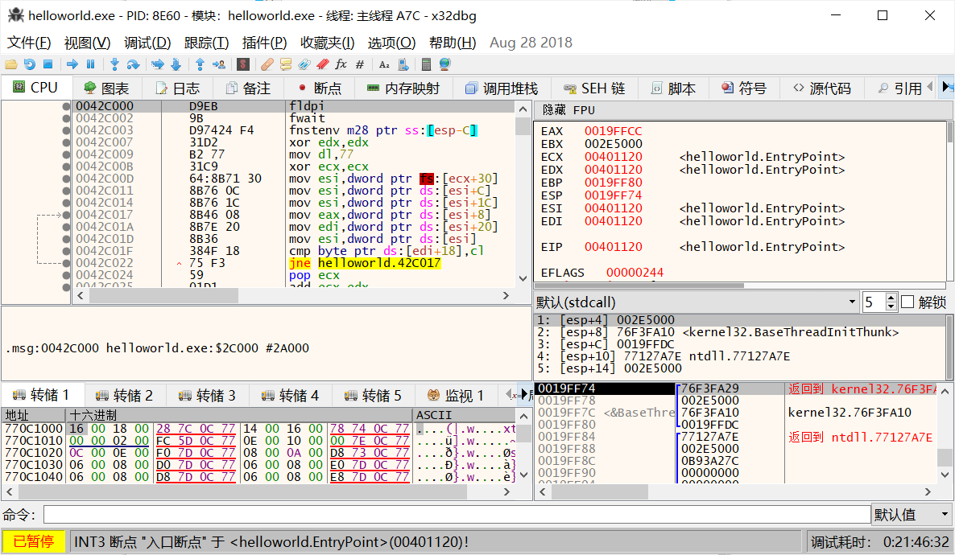Enable the 解锁 checkbox
The width and height of the screenshot is (955, 555).
907,302
